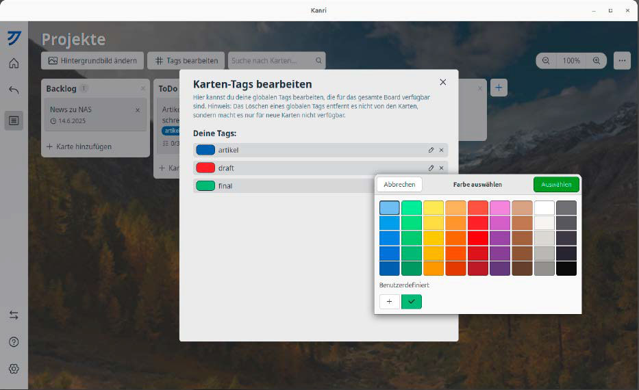Confirm color with Auswählen button
Screen dimensions: 639x390
tap(556, 185)
